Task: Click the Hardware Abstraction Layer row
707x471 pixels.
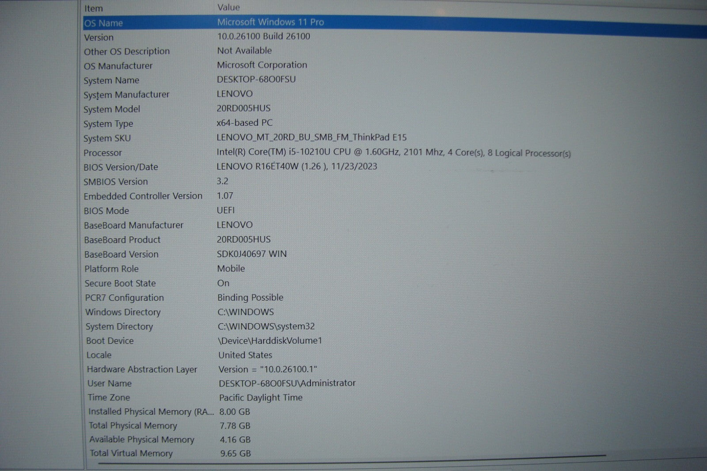Action: tap(142, 369)
